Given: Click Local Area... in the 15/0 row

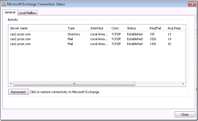Looking at the screenshot, I should (x=99, y=39).
